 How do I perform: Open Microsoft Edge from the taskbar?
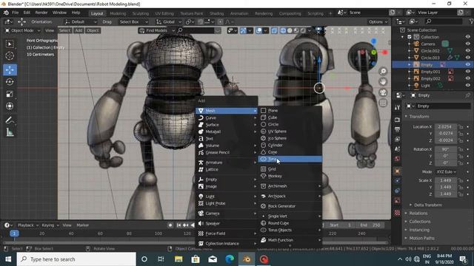click(x=230, y=259)
